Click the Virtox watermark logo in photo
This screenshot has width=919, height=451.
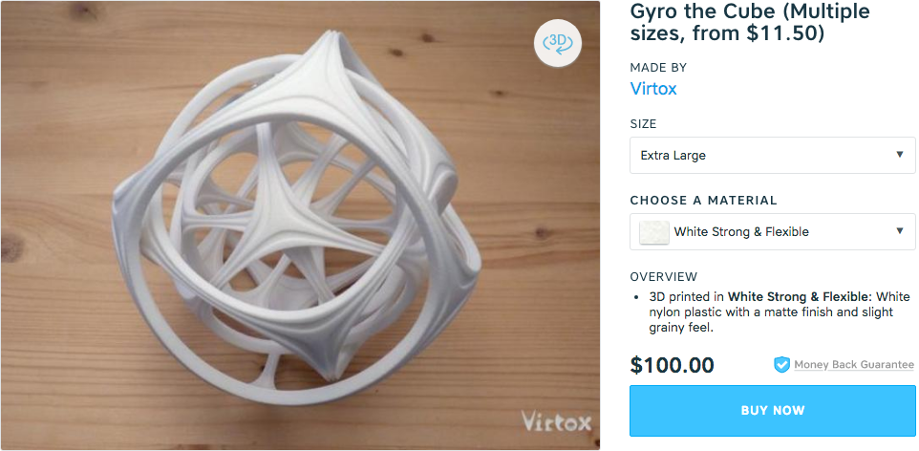tap(556, 419)
